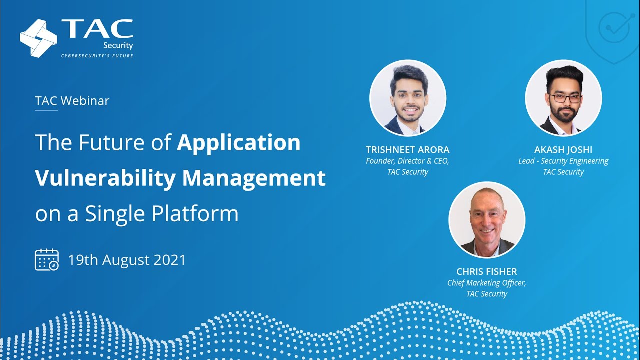Click the name 'TRISHNEET ARORA'
Viewport: 640px width, 360px height.
click(408, 150)
